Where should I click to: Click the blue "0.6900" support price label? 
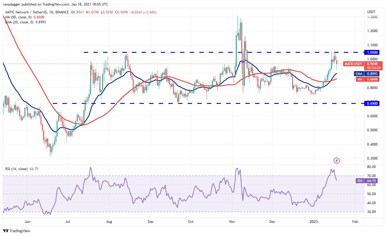click(372, 103)
